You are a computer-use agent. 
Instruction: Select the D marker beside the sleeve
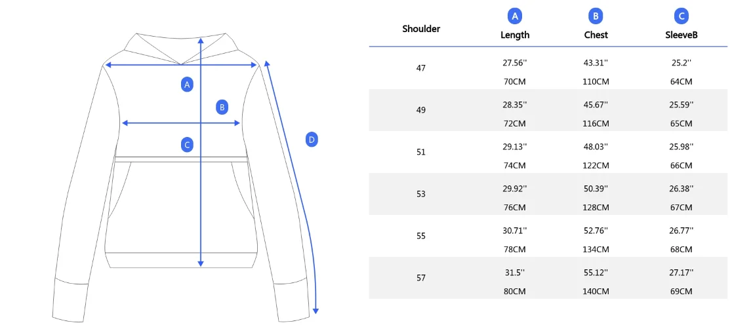[312, 140]
